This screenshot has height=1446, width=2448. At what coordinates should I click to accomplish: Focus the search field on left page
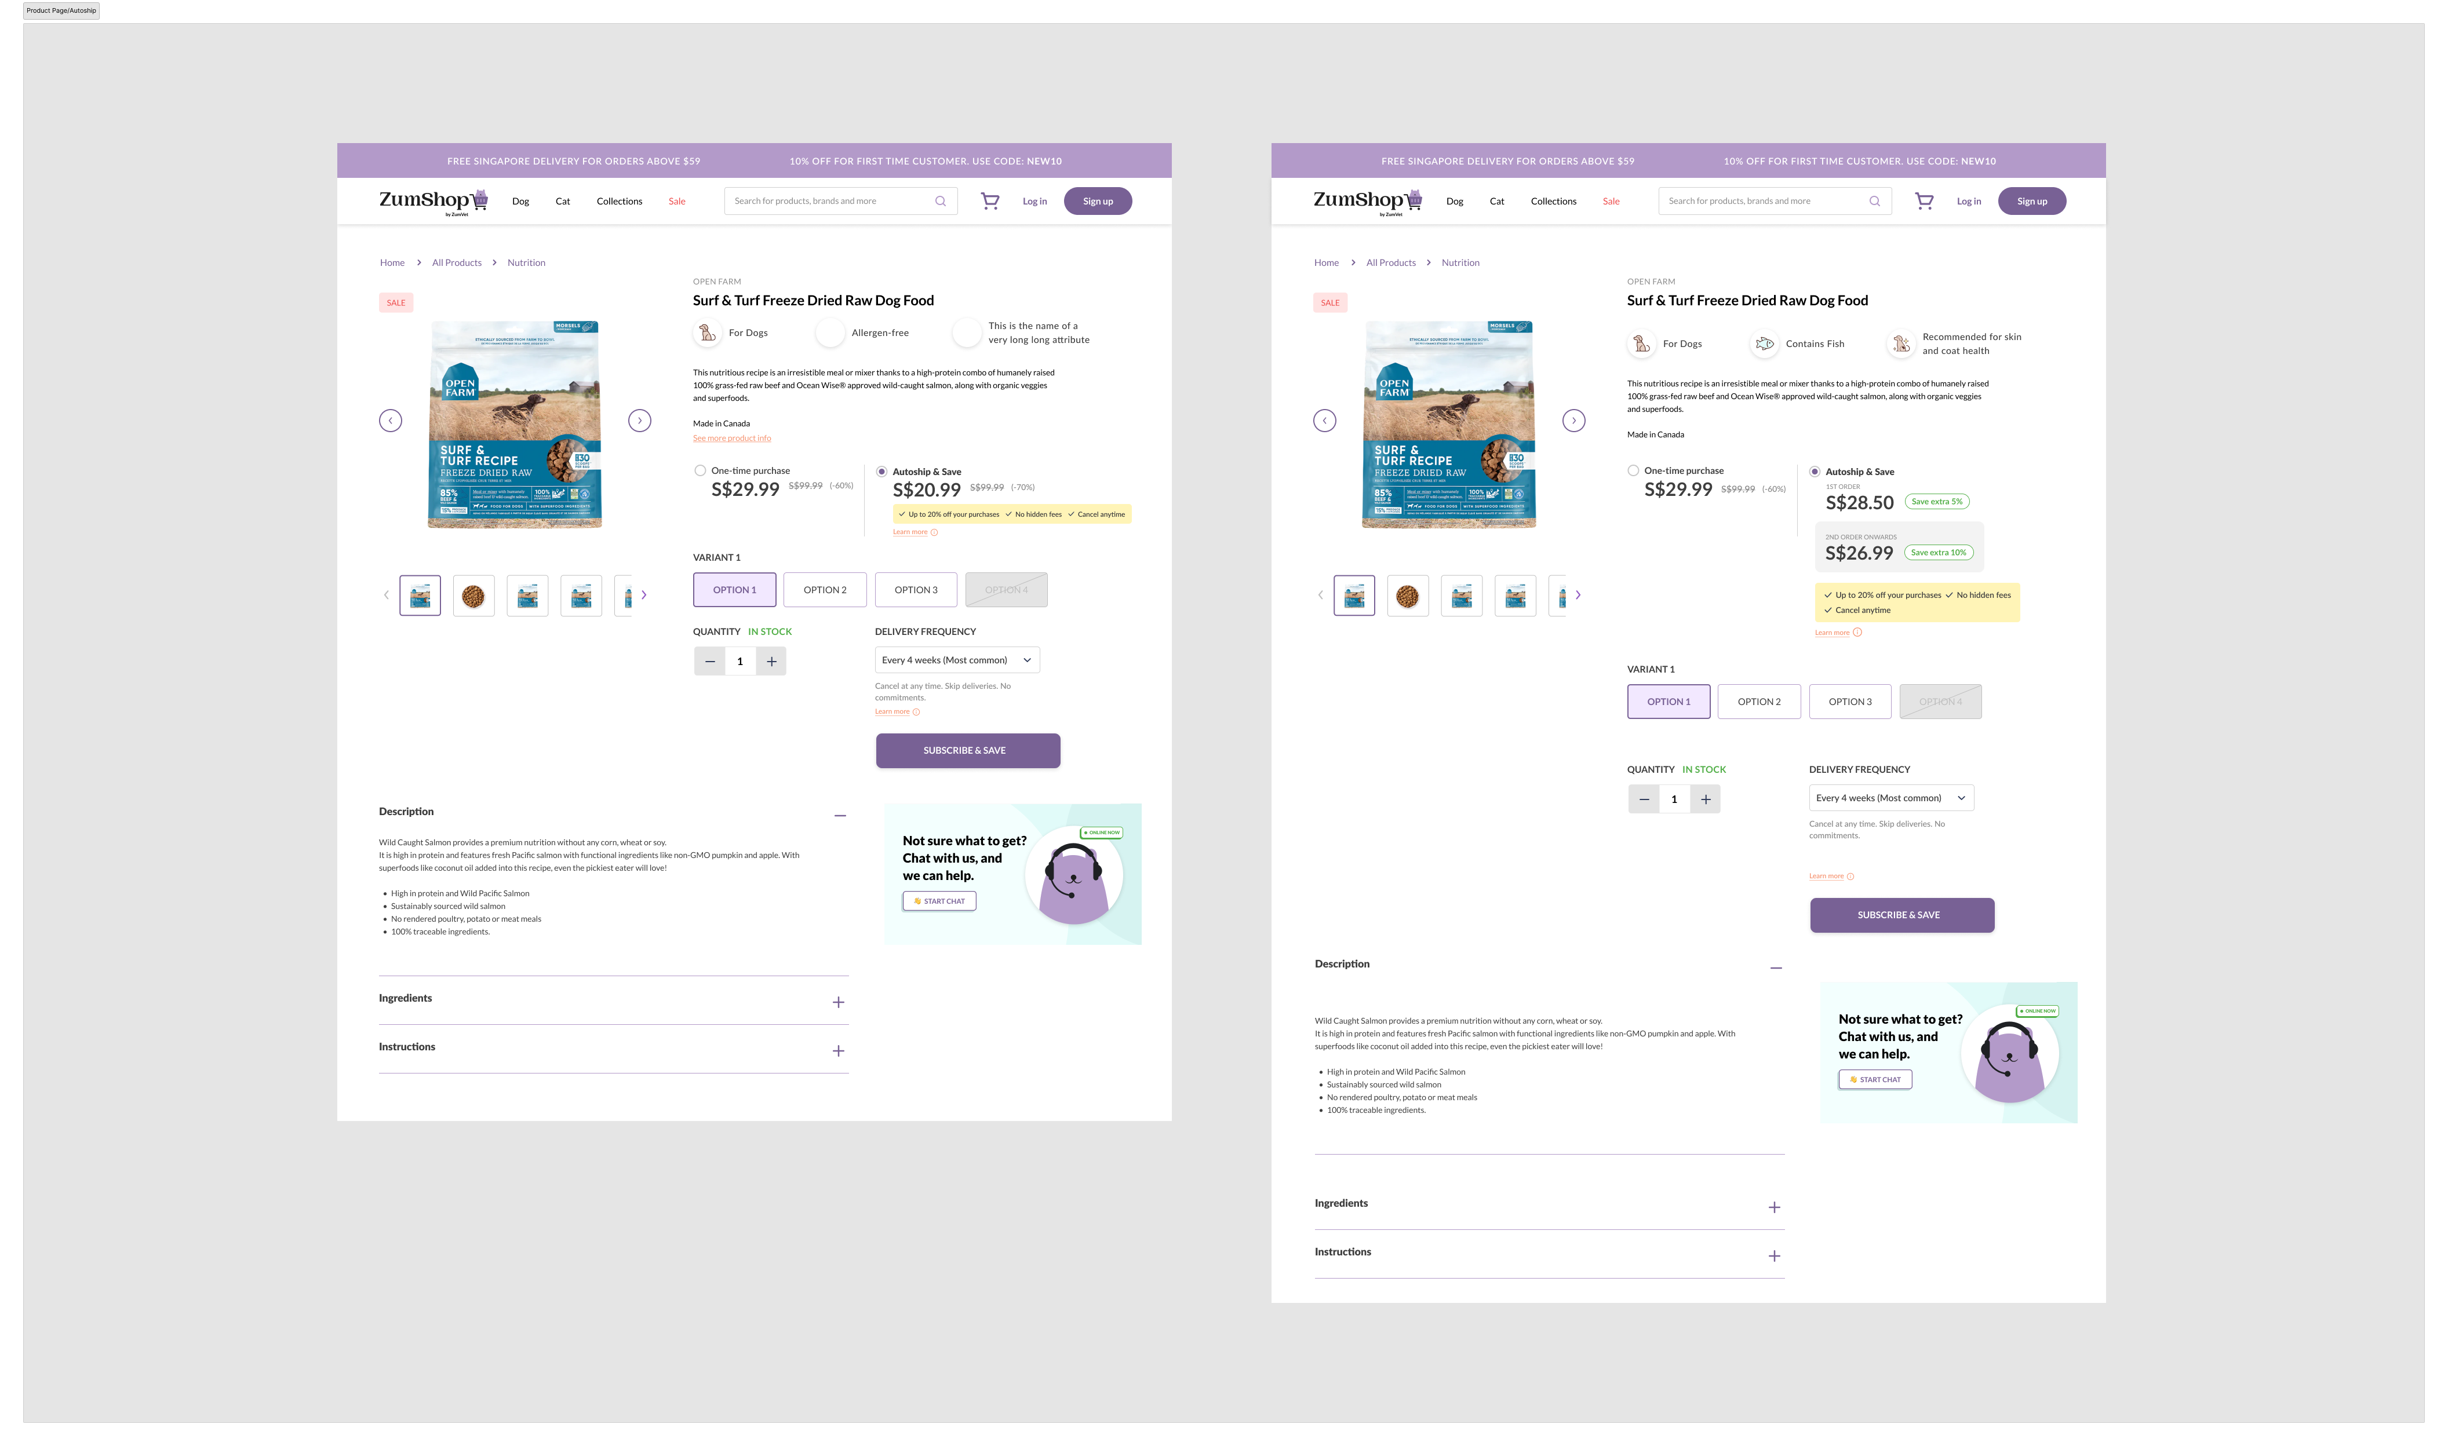click(840, 200)
